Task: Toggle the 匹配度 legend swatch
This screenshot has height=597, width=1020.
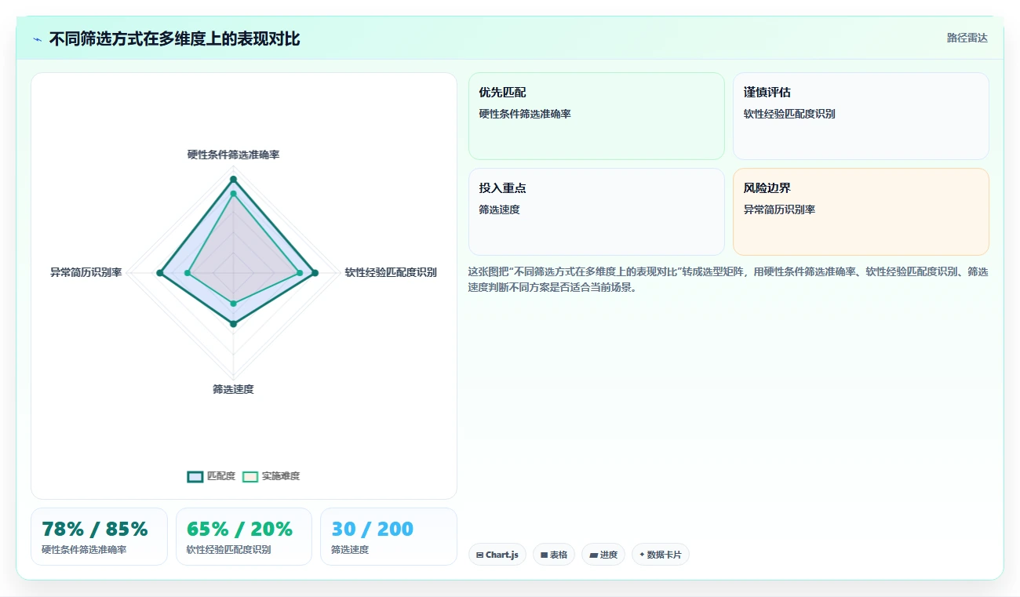Action: (x=195, y=476)
